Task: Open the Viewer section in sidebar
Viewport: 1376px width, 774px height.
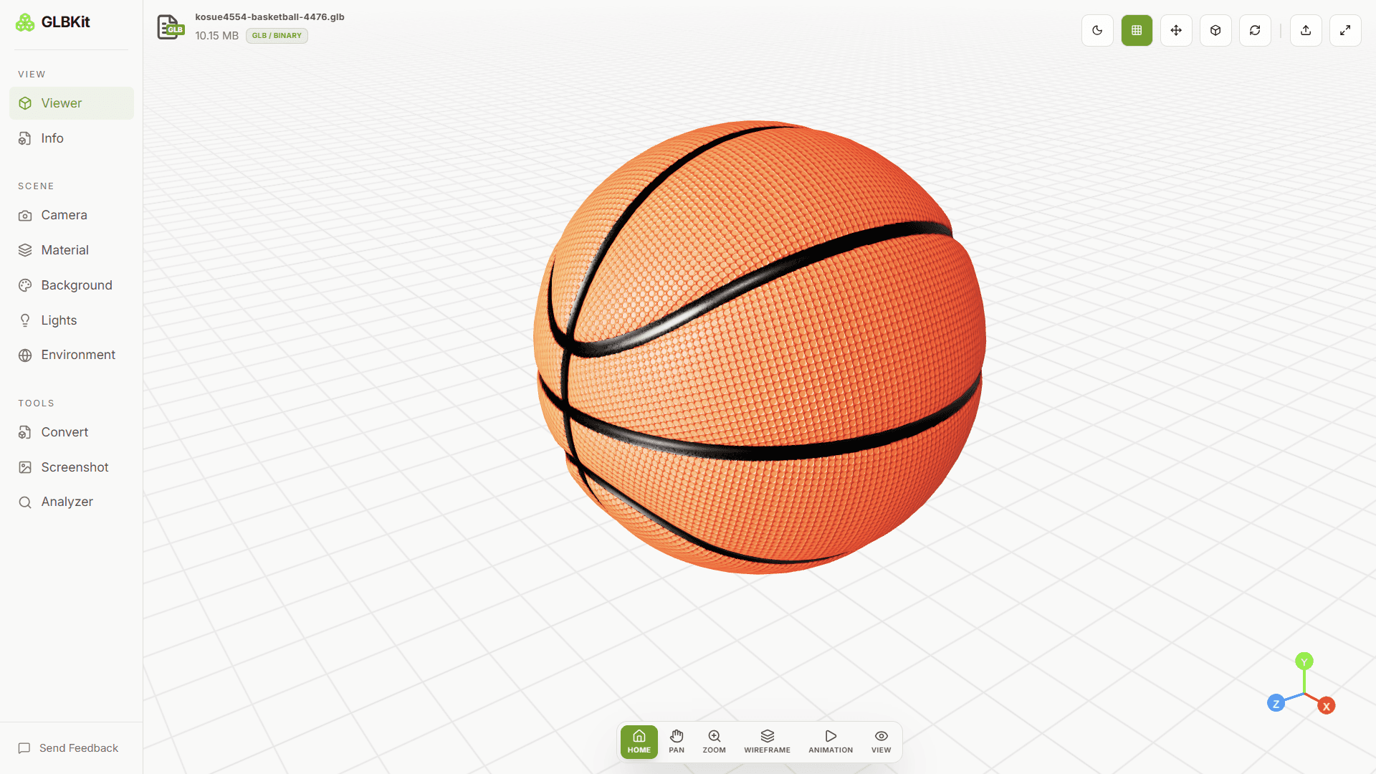Action: [x=72, y=103]
